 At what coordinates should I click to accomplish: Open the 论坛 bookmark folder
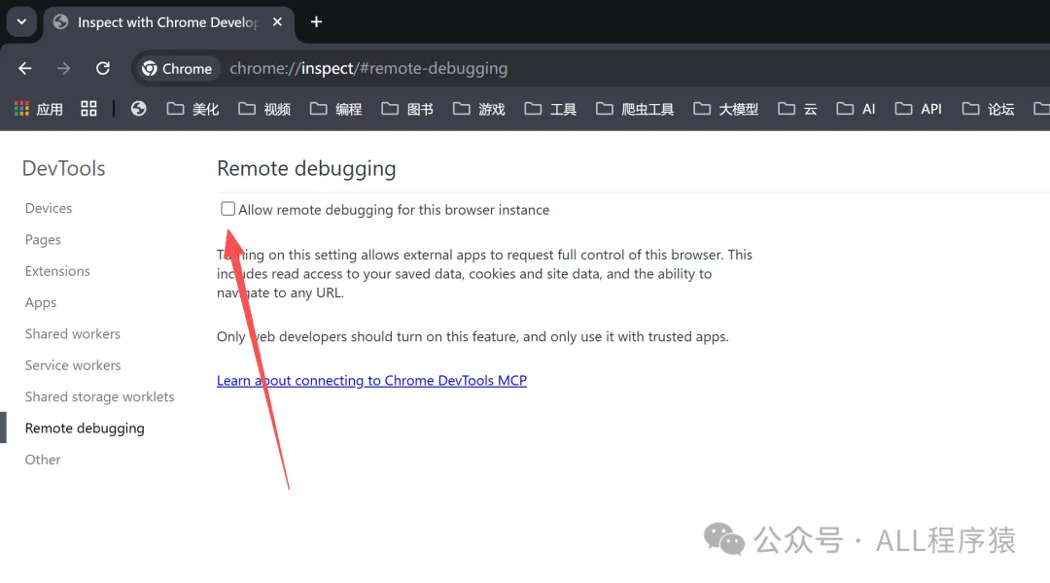tap(989, 109)
